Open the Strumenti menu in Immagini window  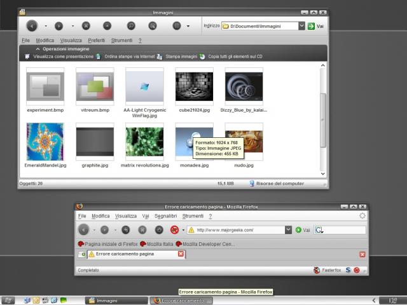121,41
